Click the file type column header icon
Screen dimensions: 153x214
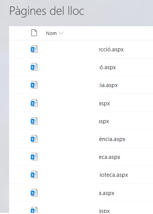pos(34,33)
